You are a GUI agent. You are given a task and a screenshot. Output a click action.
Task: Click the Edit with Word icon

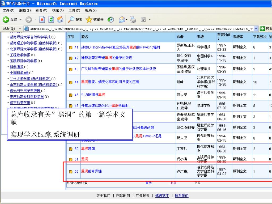(x=143, y=20)
